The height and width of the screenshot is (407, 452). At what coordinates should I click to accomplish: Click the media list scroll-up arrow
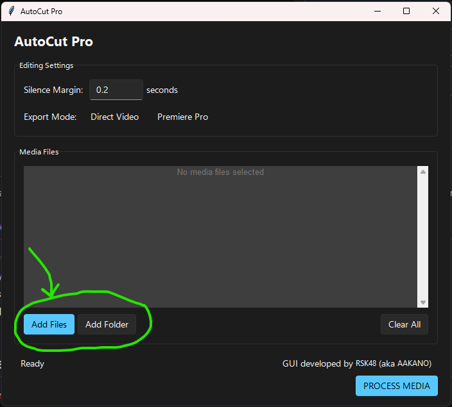[x=423, y=172]
